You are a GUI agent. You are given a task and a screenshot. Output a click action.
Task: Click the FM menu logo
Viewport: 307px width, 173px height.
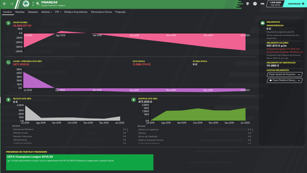pos(262,4)
